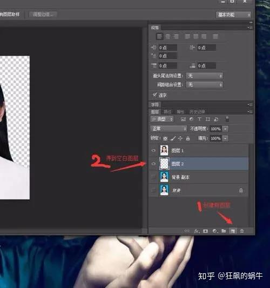
Task: Open the opacity 100% slider arrow
Action: [225, 129]
